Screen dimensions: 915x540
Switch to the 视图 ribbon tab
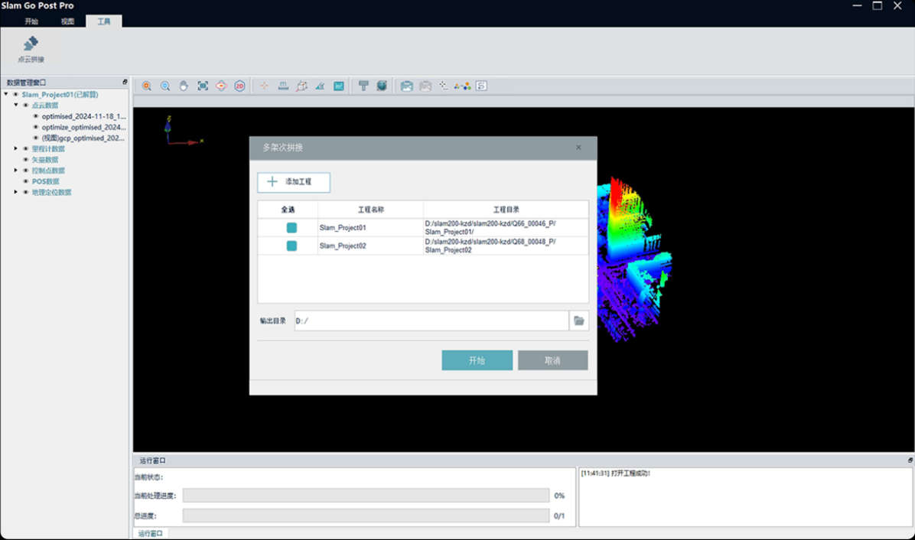[67, 21]
